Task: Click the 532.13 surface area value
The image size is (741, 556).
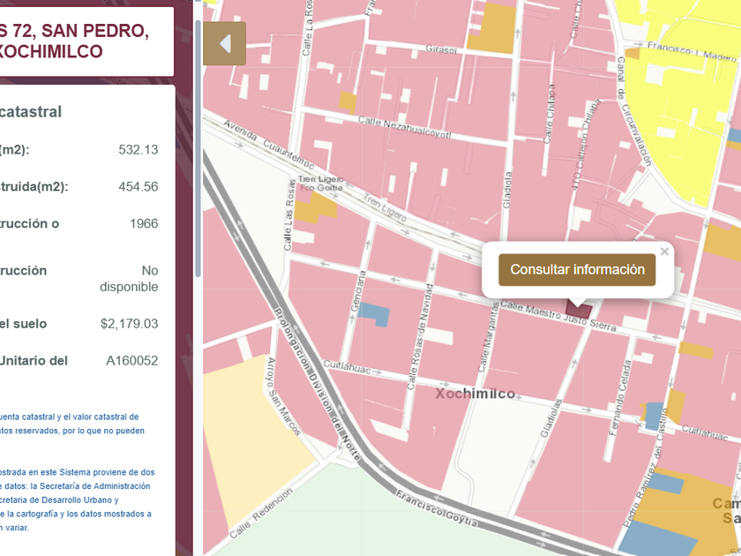Action: pyautogui.click(x=138, y=150)
